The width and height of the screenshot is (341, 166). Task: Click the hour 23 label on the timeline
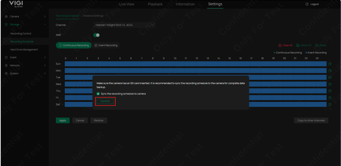(317, 58)
